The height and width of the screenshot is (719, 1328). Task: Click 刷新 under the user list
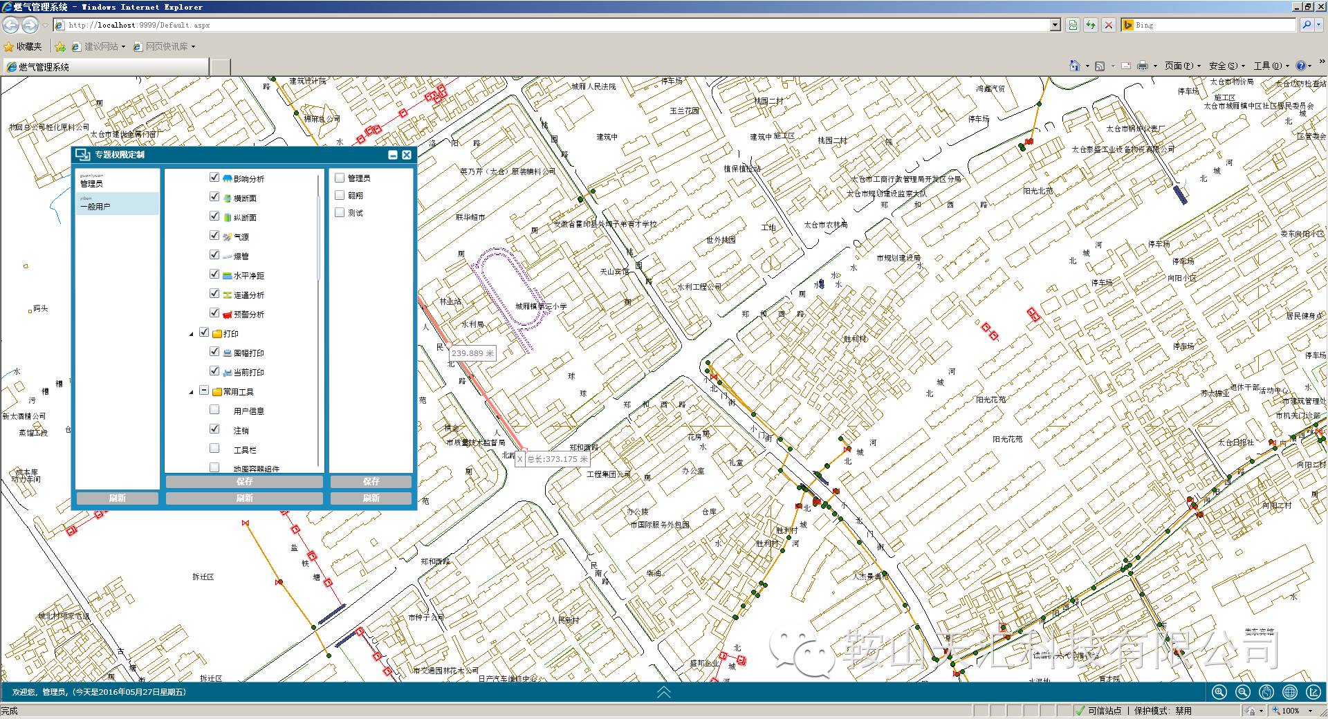[117, 498]
